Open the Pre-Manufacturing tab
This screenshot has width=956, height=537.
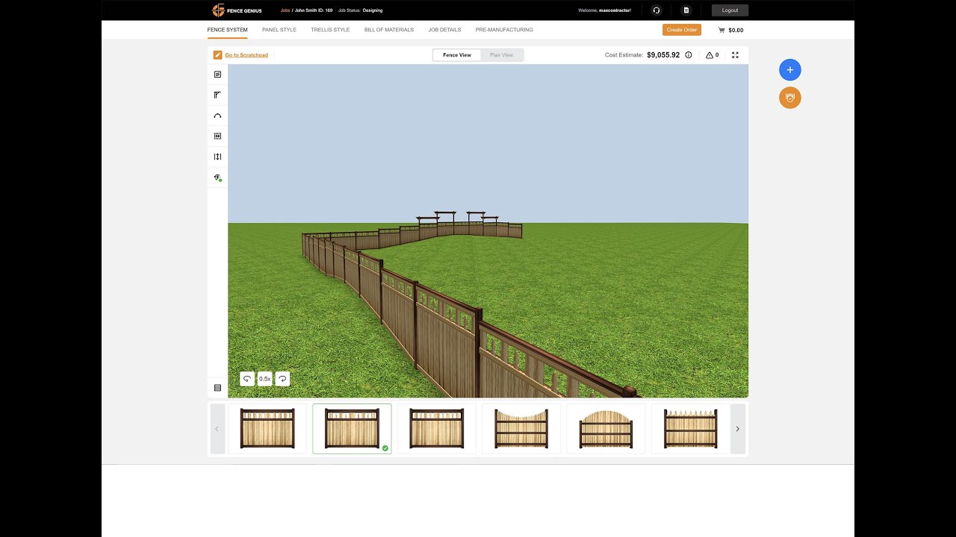(x=504, y=30)
